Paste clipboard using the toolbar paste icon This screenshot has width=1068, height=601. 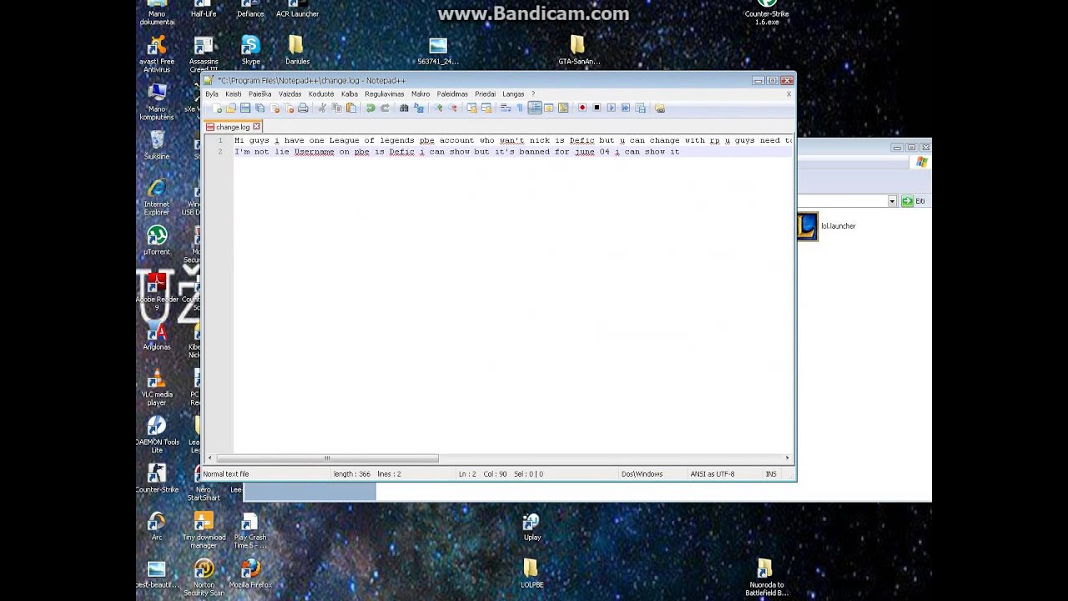[x=351, y=108]
